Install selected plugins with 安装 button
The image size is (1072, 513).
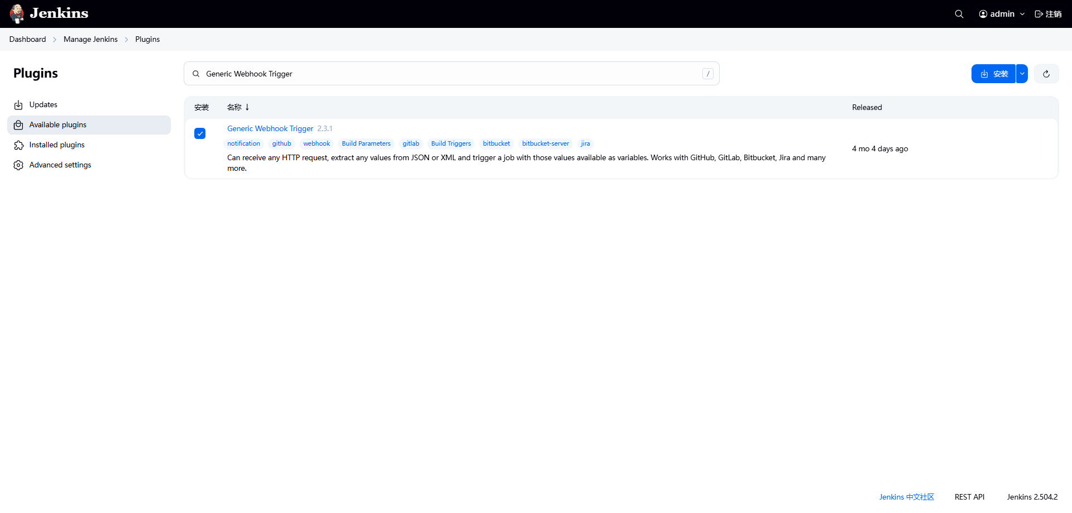[993, 74]
